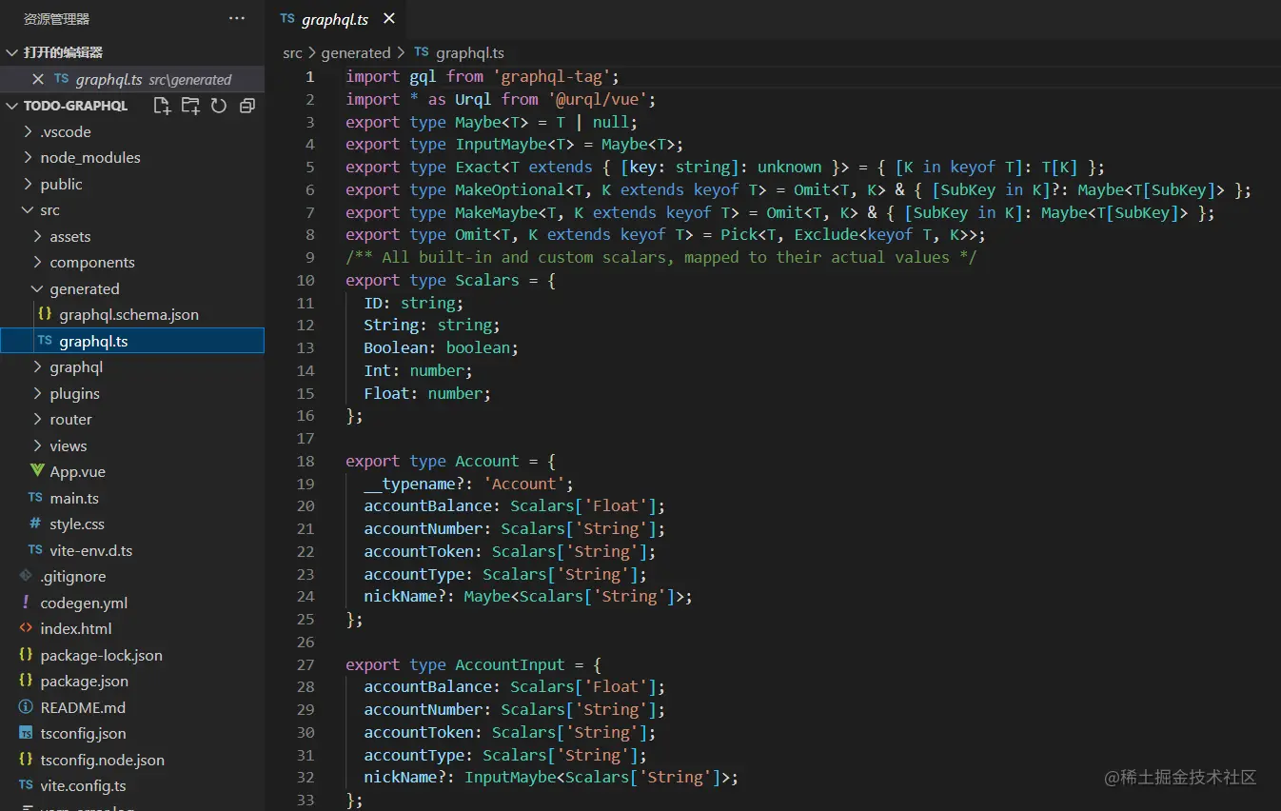Click the '@urql/vue' import string
Screen dimensions: 1281x811
[597, 99]
